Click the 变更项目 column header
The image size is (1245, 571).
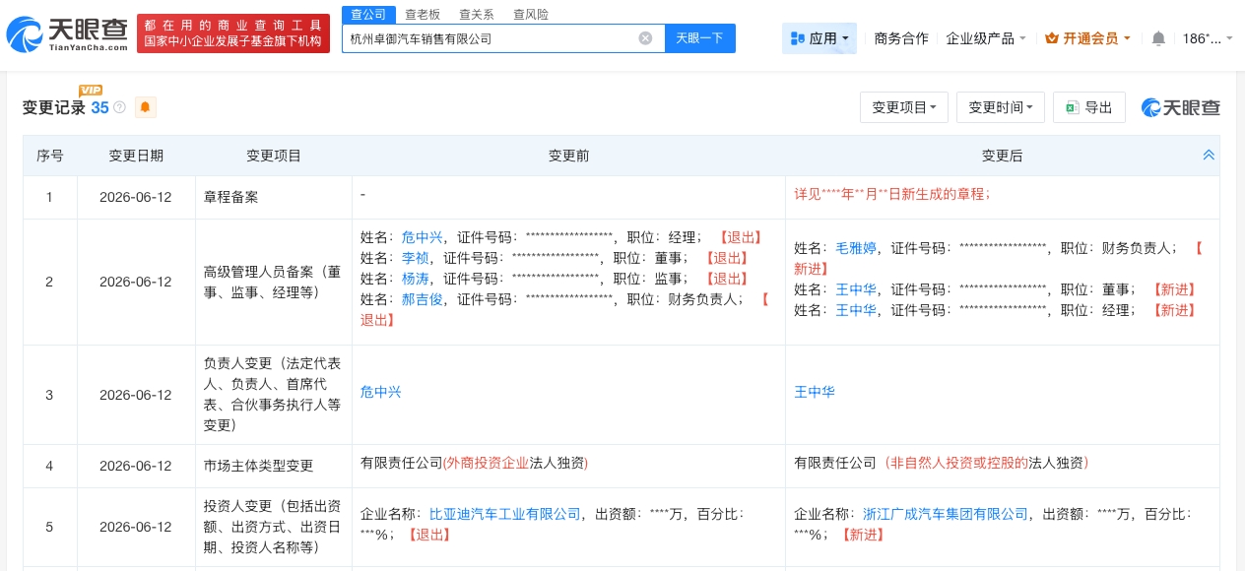[274, 156]
